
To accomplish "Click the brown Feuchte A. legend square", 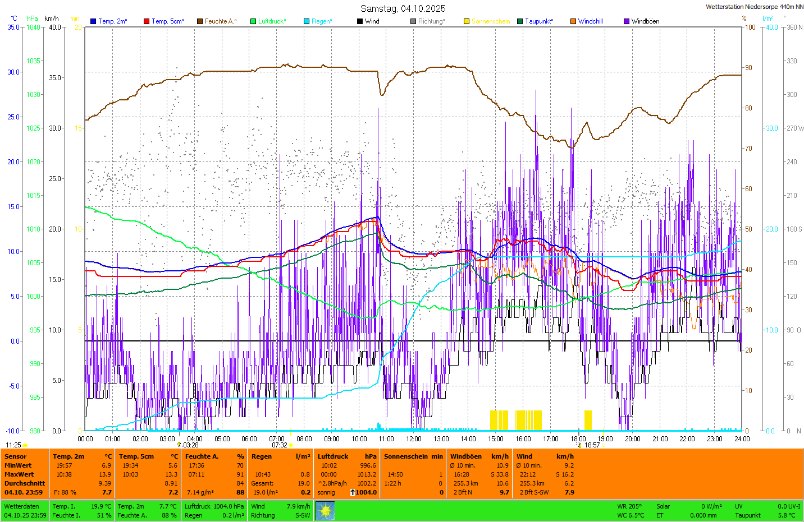I will [200, 21].
